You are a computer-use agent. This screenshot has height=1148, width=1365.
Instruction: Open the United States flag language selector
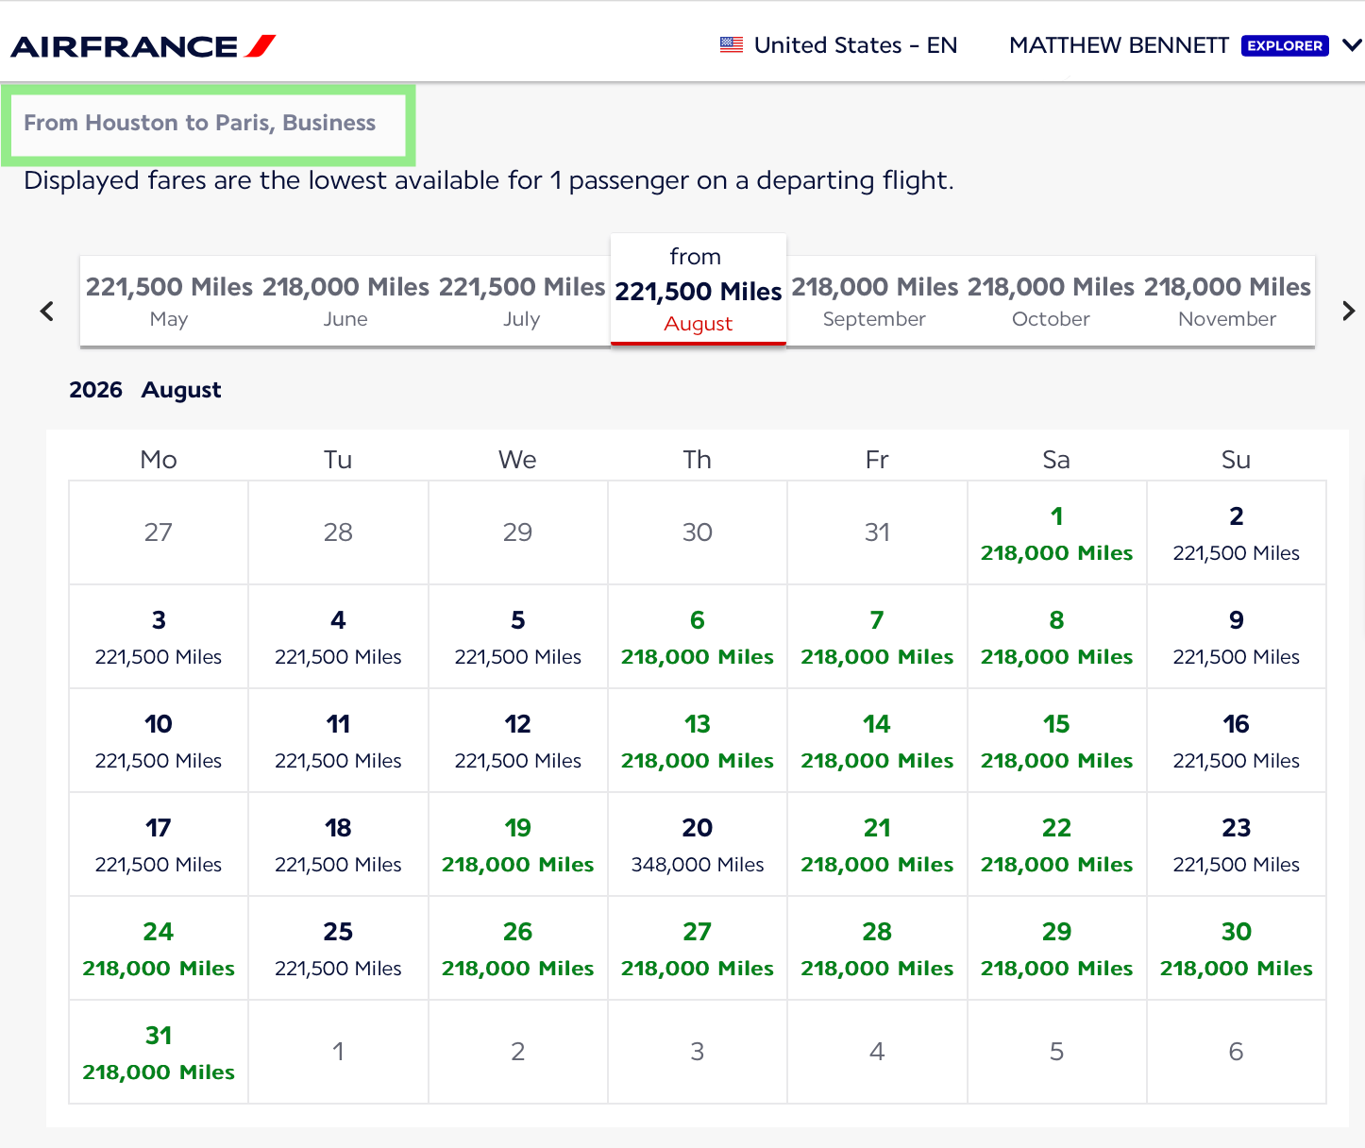732,45
